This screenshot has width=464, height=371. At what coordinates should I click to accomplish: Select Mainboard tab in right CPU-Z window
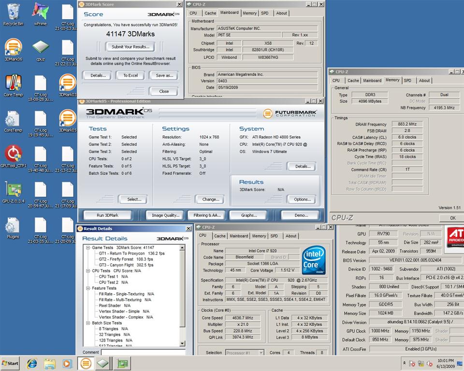(372, 81)
